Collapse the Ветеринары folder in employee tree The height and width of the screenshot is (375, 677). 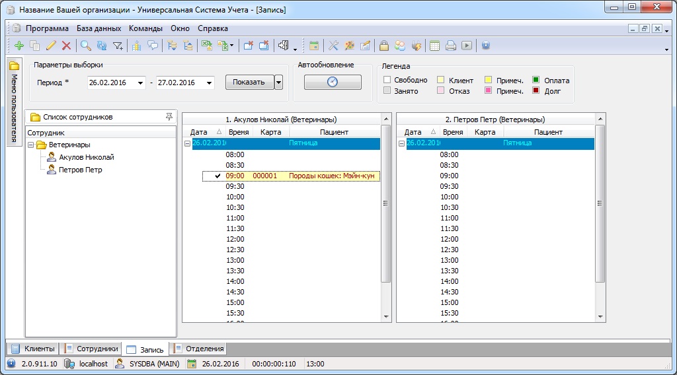tap(31, 145)
